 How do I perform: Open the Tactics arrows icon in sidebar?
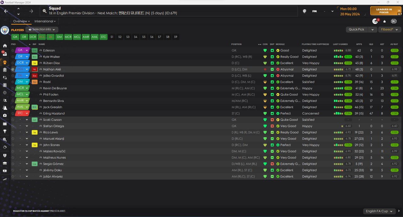click(x=5, y=78)
